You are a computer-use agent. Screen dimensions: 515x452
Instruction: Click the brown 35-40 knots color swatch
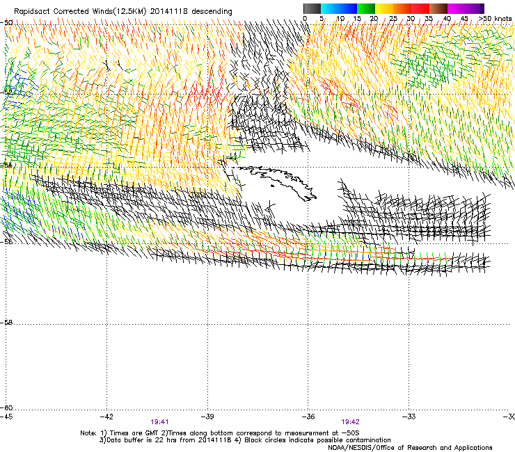coord(438,8)
